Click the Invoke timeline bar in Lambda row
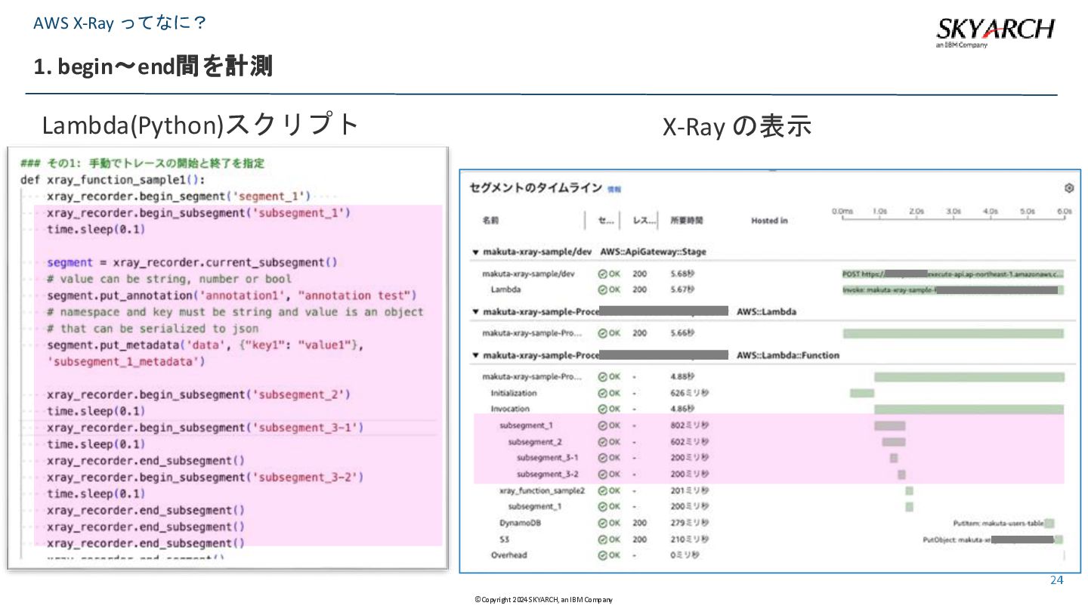Screen dimensions: 1088x612 point(954,289)
